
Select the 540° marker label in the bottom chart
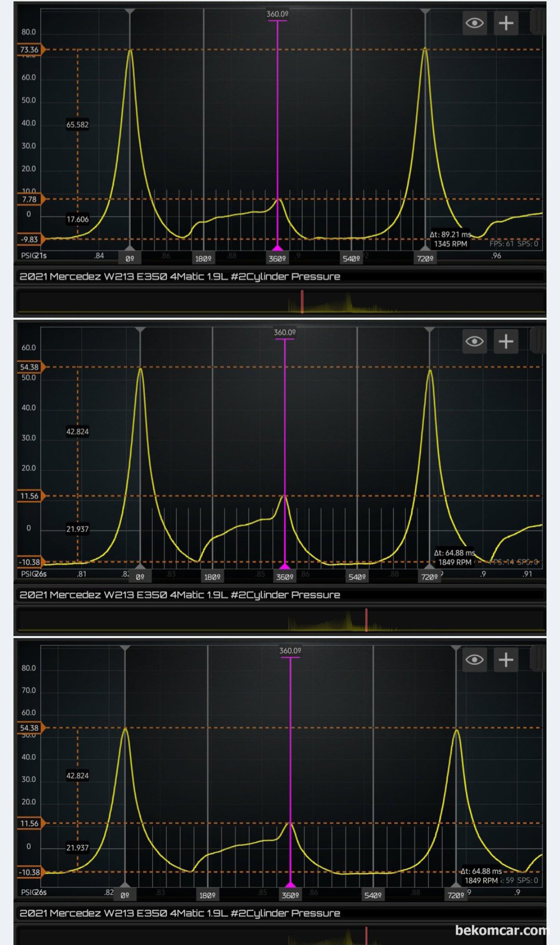pyautogui.click(x=373, y=895)
